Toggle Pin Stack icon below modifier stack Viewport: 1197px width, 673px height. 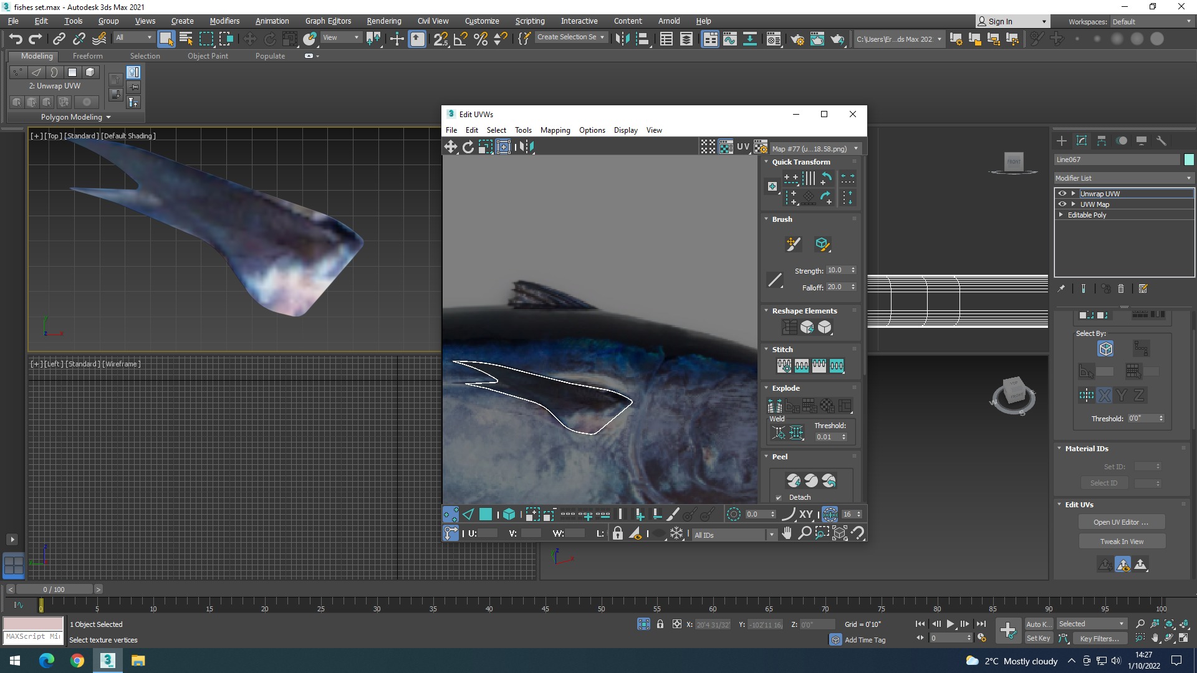point(1061,289)
